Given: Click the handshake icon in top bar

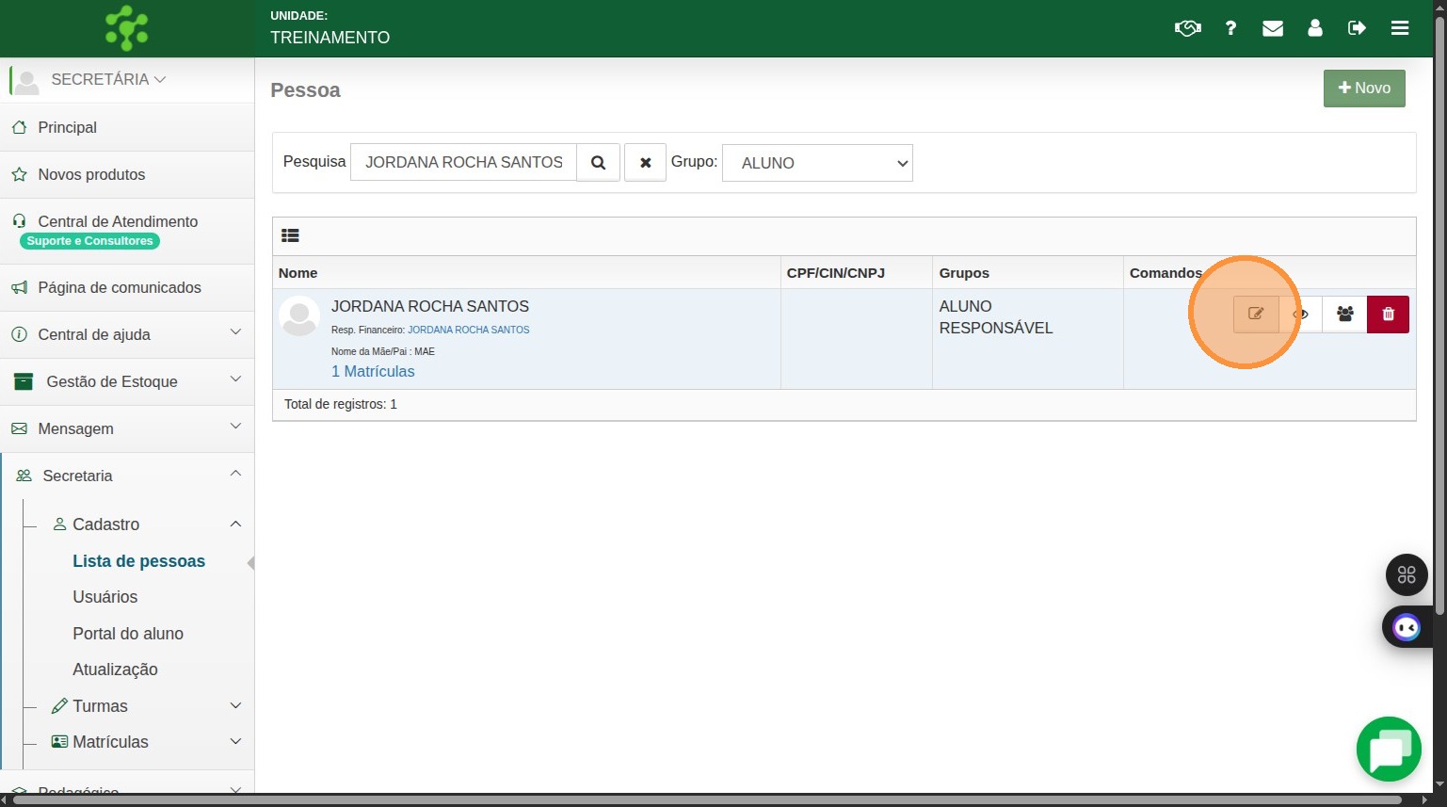Looking at the screenshot, I should [1187, 28].
